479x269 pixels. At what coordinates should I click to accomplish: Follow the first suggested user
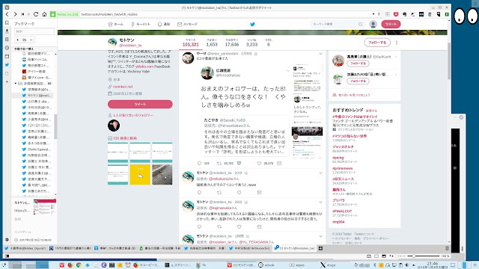pyautogui.click(x=358, y=64)
